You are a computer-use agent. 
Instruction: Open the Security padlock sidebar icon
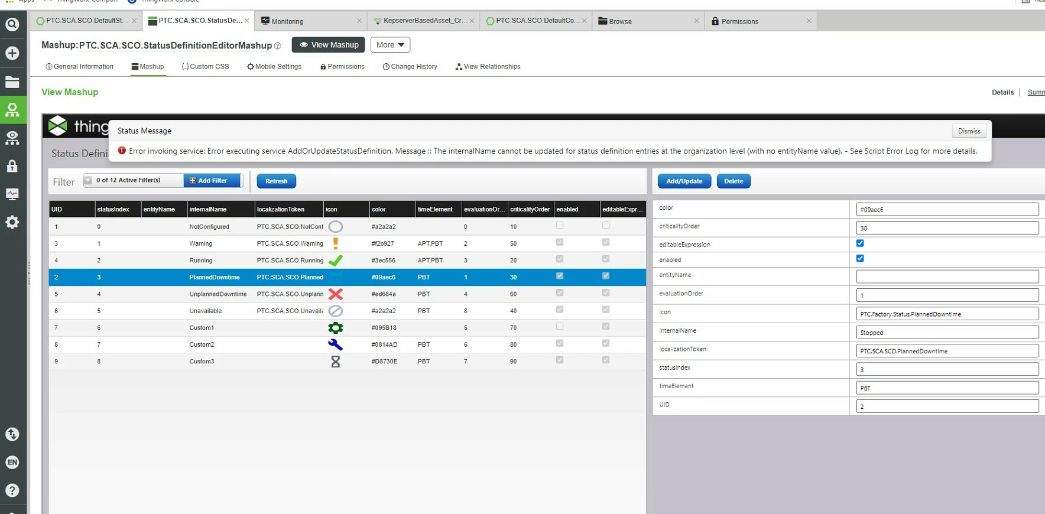pyautogui.click(x=12, y=165)
